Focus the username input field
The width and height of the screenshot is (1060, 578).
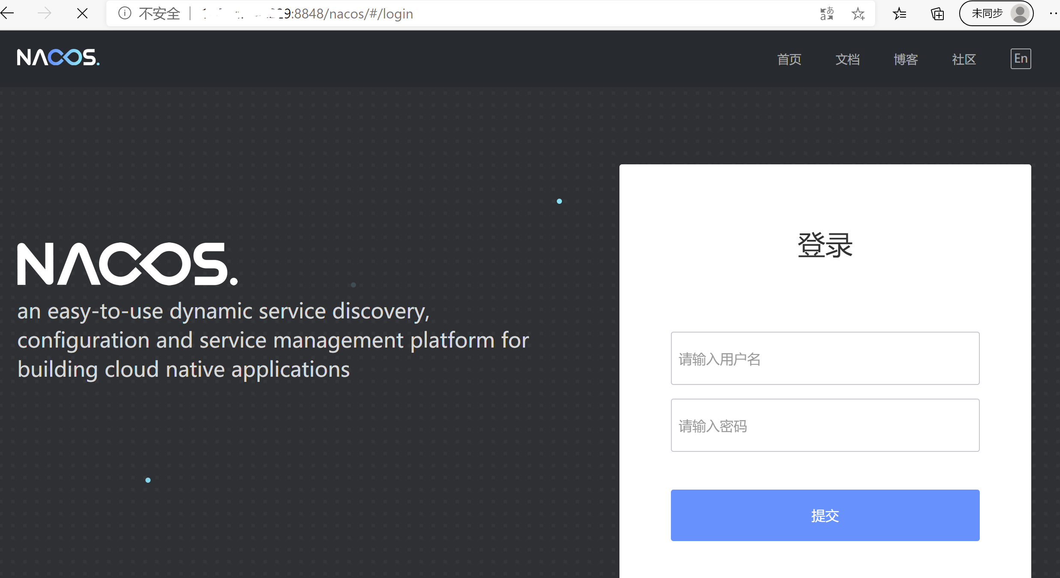tap(825, 358)
